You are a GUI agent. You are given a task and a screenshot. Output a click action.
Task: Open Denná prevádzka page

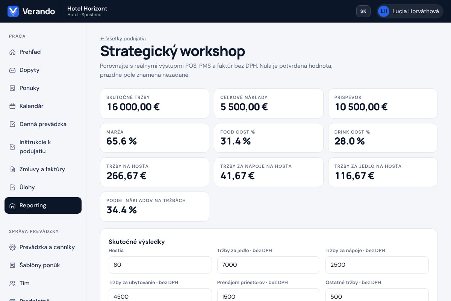[x=43, y=124]
